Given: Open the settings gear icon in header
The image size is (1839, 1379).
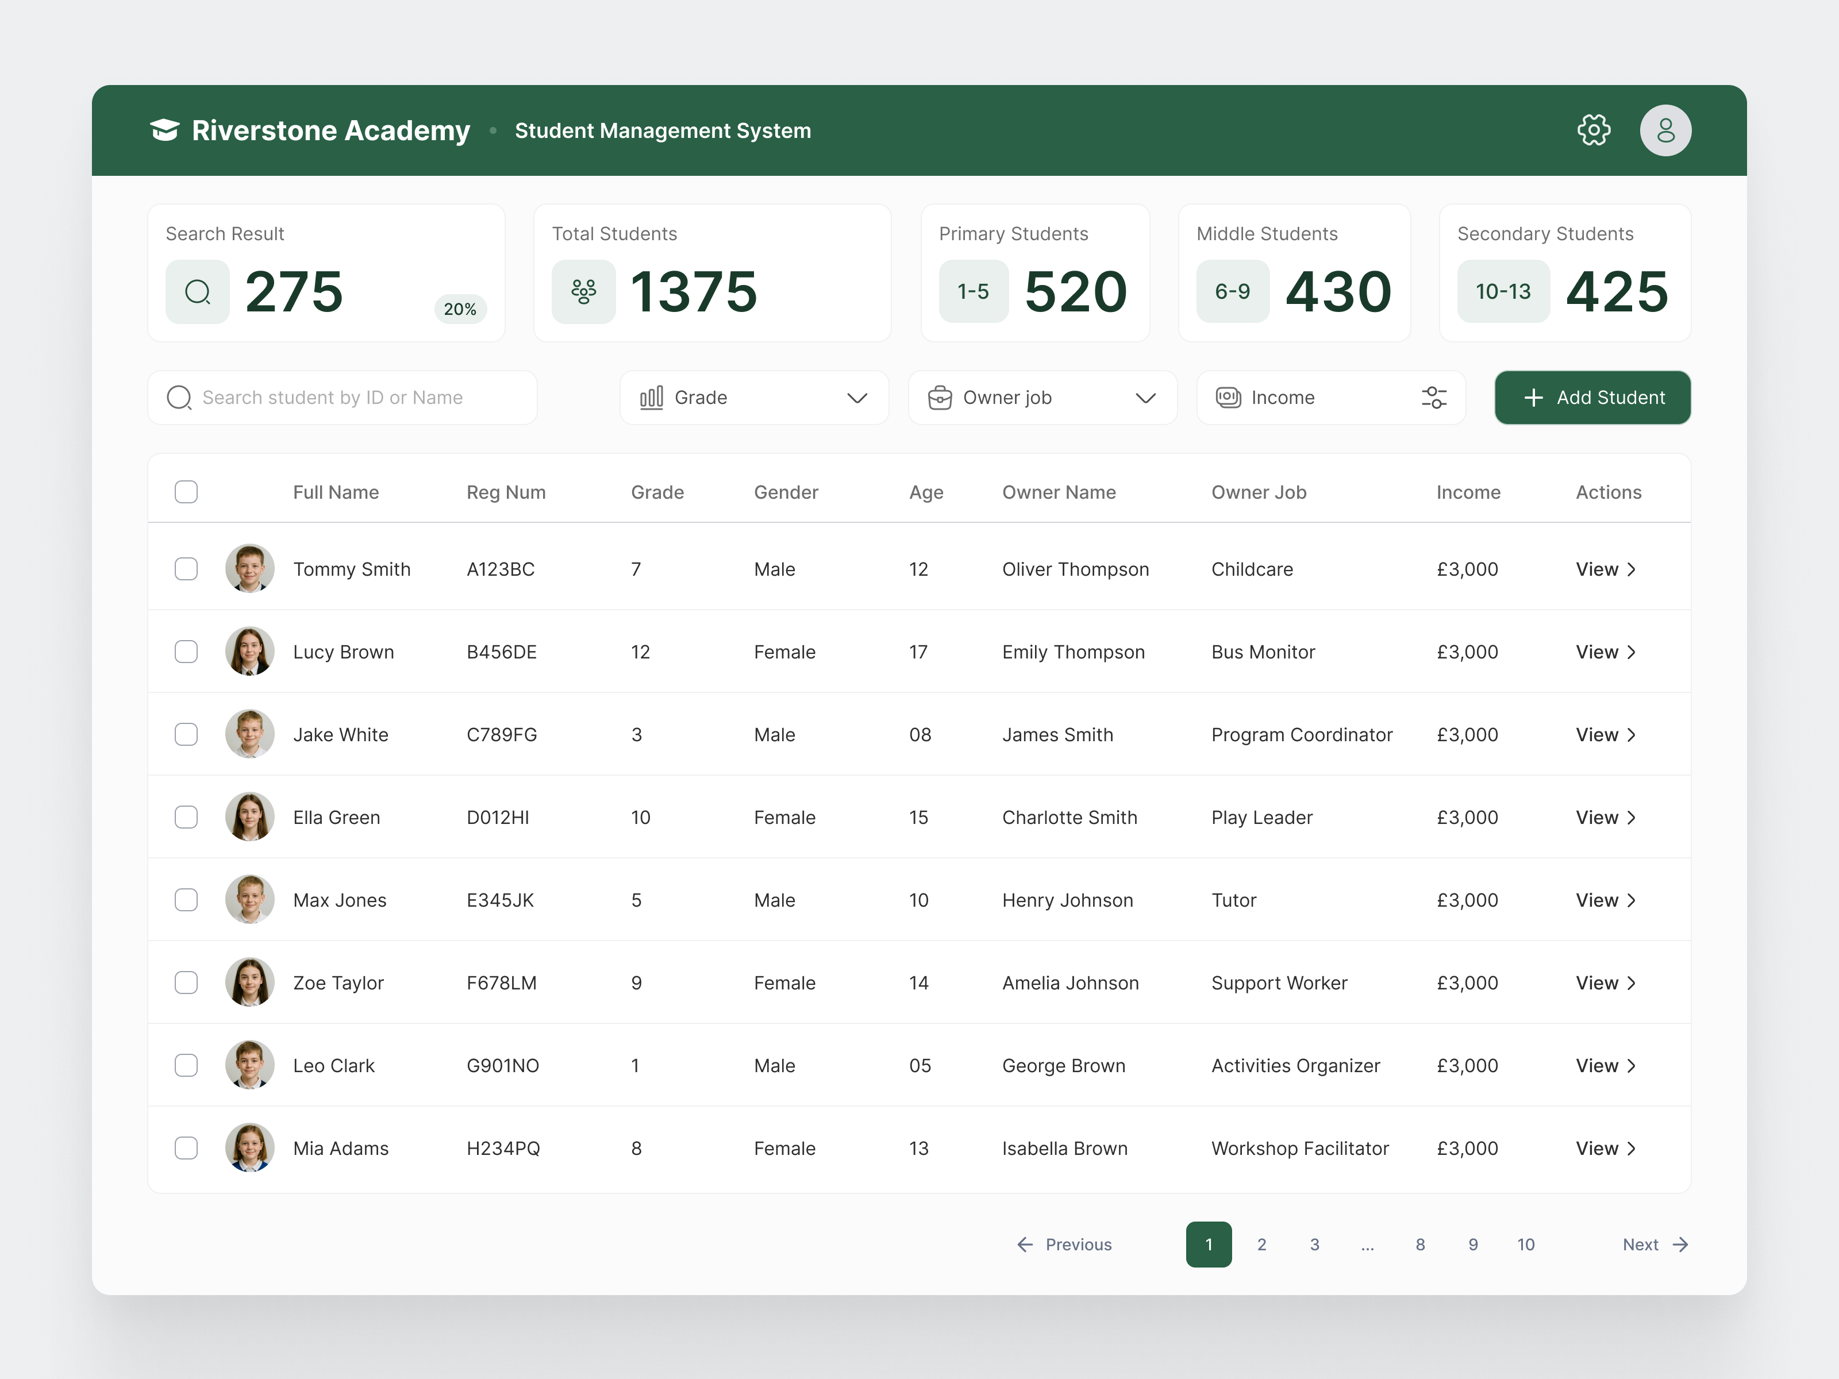Looking at the screenshot, I should [1595, 130].
